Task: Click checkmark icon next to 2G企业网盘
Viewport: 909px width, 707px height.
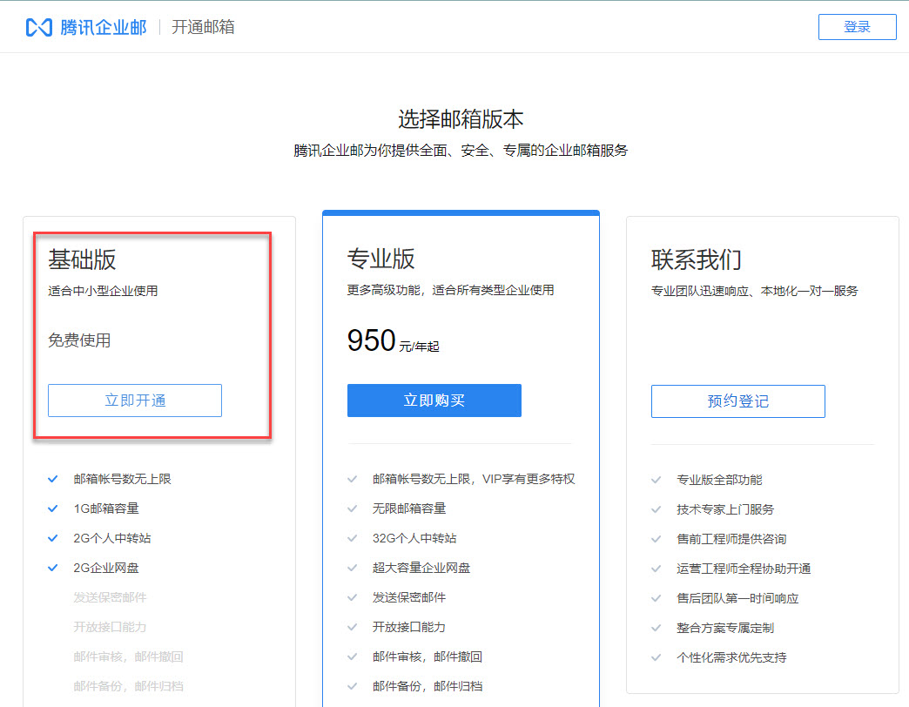Action: (x=53, y=568)
